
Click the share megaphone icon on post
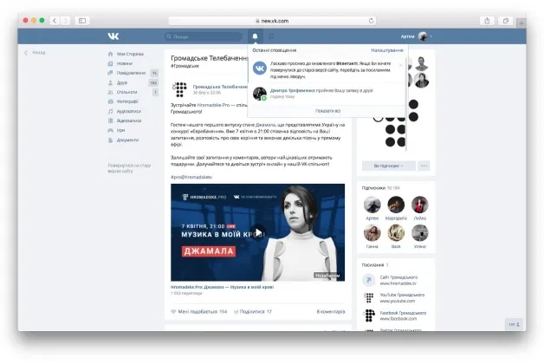(x=236, y=312)
